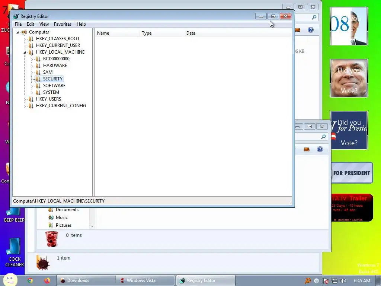Expand the HKEY_CURRENT_CONFIG key

pyautogui.click(x=25, y=106)
